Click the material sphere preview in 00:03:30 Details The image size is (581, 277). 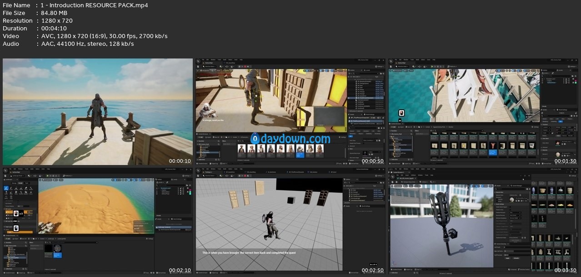[x=512, y=199]
